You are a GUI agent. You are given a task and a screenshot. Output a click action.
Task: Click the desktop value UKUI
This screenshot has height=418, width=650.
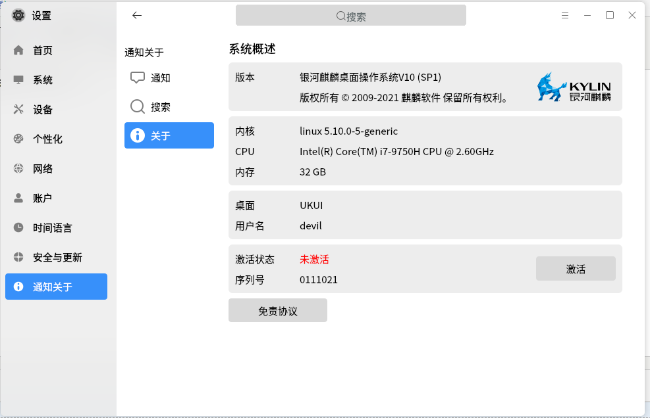pyautogui.click(x=311, y=205)
